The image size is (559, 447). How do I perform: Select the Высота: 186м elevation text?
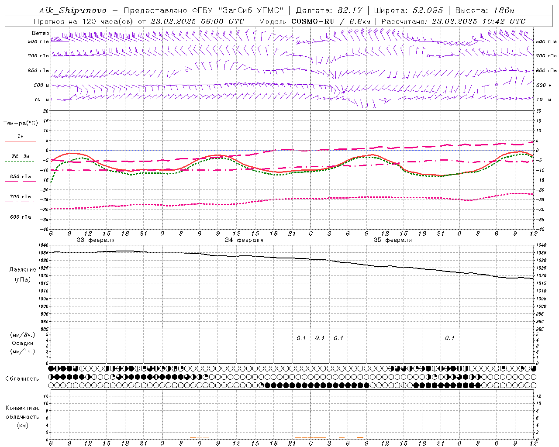point(485,10)
